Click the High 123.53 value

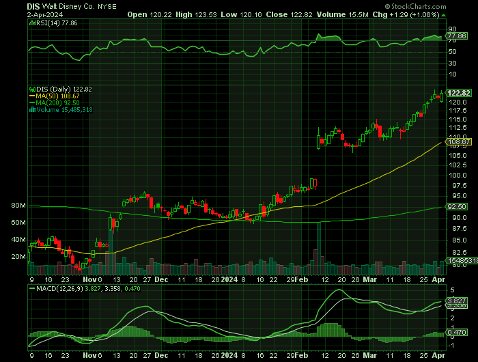[197, 14]
